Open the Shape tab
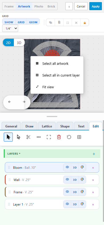 [x=65, y=126]
